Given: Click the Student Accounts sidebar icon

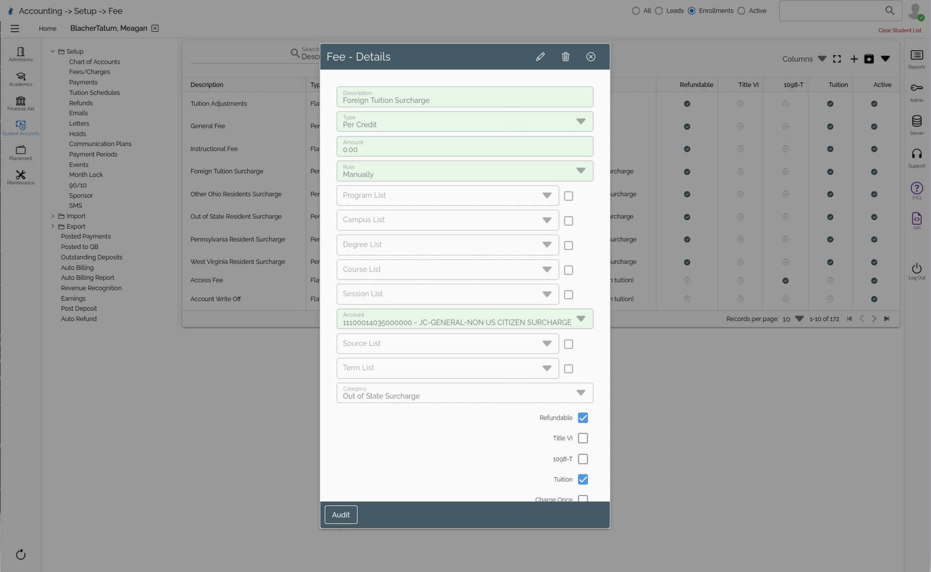Looking at the screenshot, I should [20, 127].
